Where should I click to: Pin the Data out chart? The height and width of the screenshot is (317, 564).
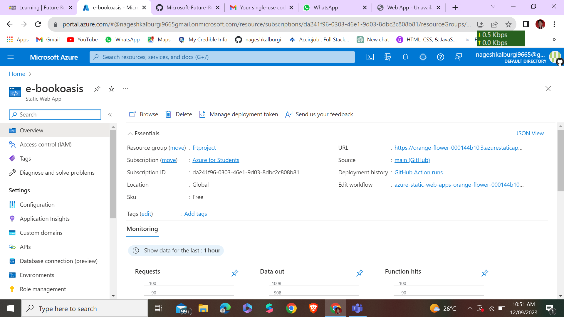pos(360,273)
